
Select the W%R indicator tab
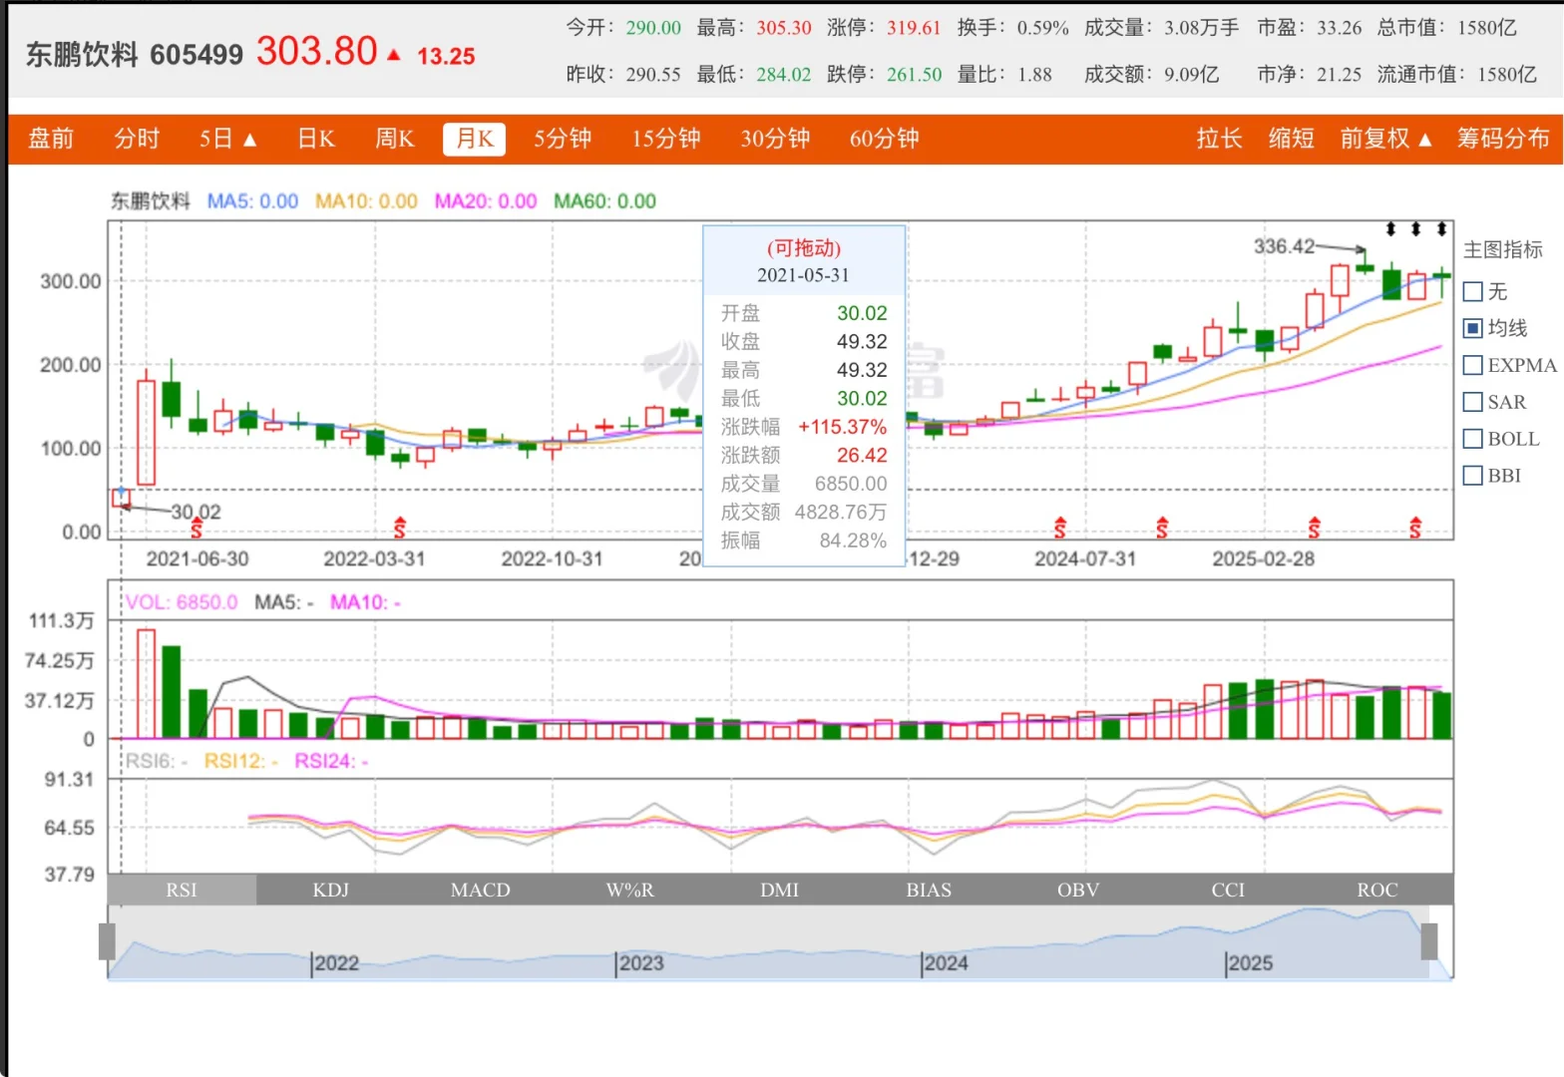click(630, 890)
